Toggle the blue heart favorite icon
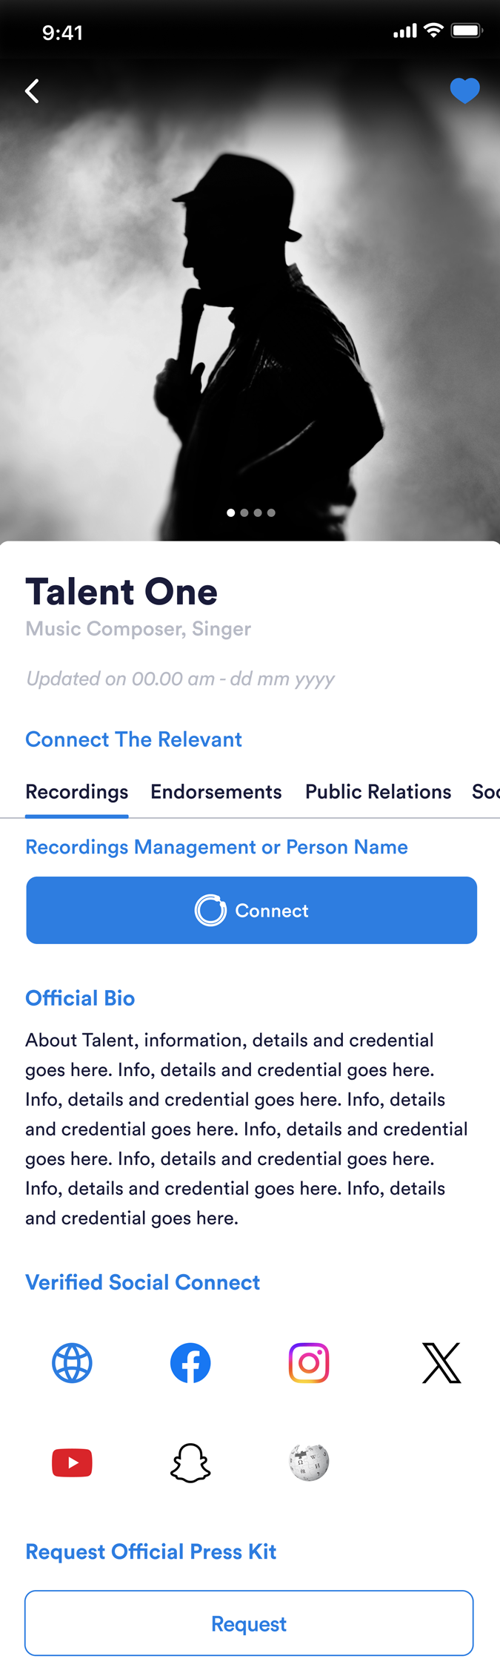The height and width of the screenshot is (1679, 500). pos(465,91)
